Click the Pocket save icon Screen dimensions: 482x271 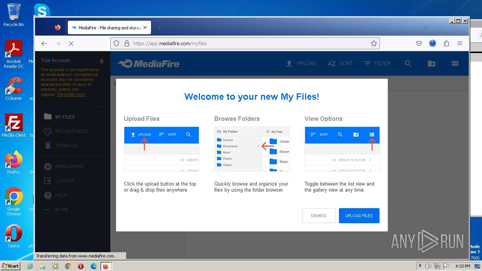click(x=419, y=43)
